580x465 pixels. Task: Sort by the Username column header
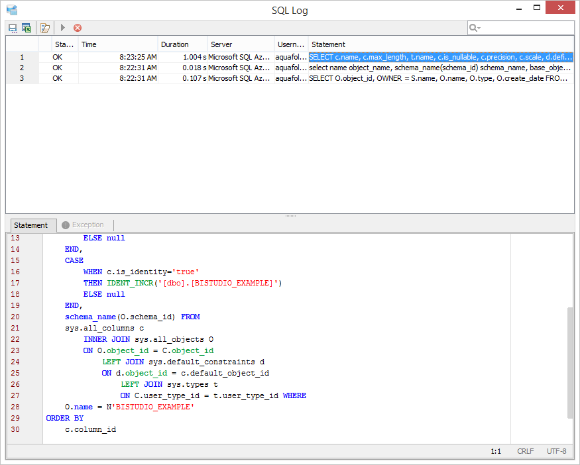click(x=291, y=44)
